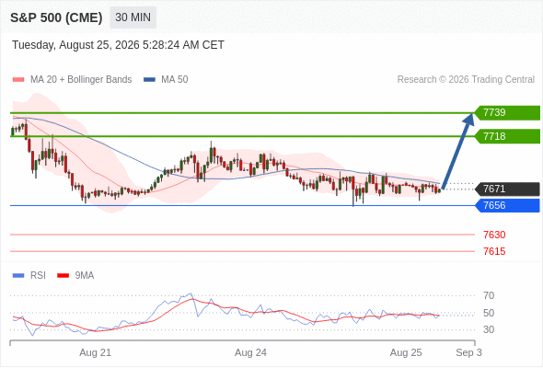The image size is (543, 368).
Task: Select the green 7739 resistance price tag
Action: tap(507, 113)
